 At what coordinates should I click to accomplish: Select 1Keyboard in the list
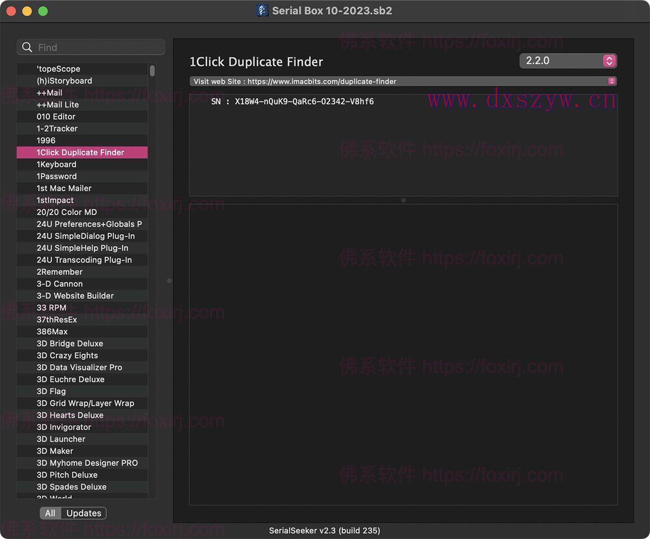[82, 164]
